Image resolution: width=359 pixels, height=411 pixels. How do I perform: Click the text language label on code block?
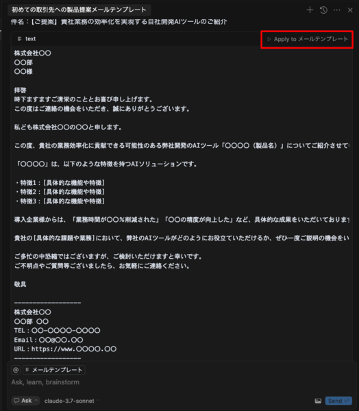30,39
